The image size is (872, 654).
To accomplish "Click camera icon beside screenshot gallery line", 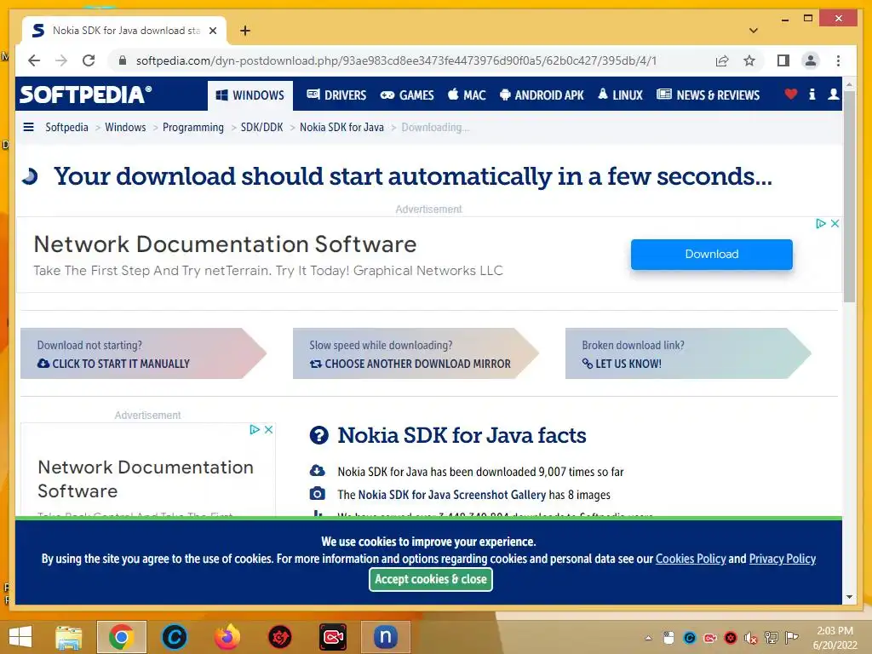I will [317, 493].
